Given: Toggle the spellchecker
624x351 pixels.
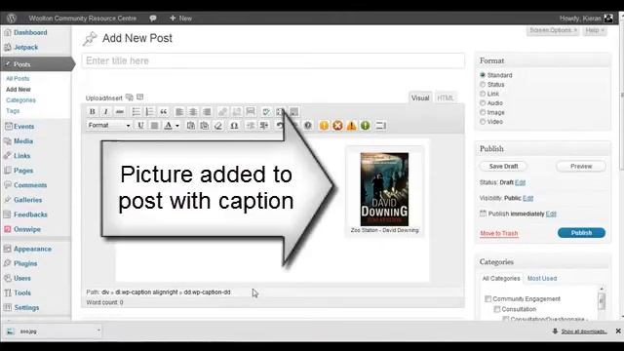Looking at the screenshot, I should 266,112.
